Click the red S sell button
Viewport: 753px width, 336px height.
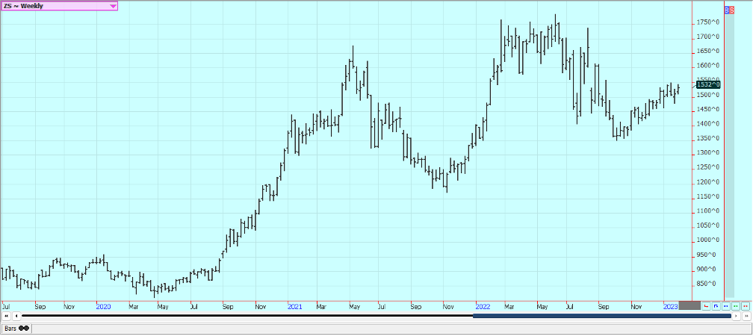732,10
